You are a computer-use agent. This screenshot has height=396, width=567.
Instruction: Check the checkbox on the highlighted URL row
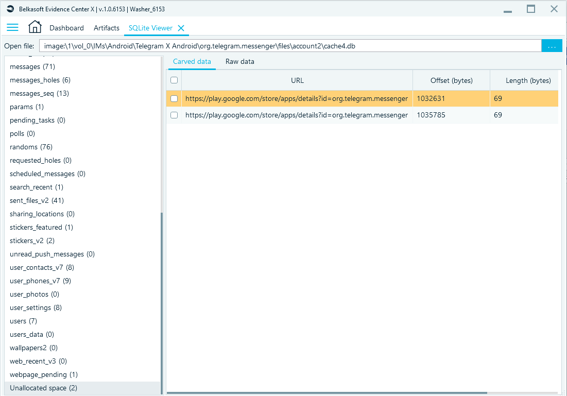point(174,98)
